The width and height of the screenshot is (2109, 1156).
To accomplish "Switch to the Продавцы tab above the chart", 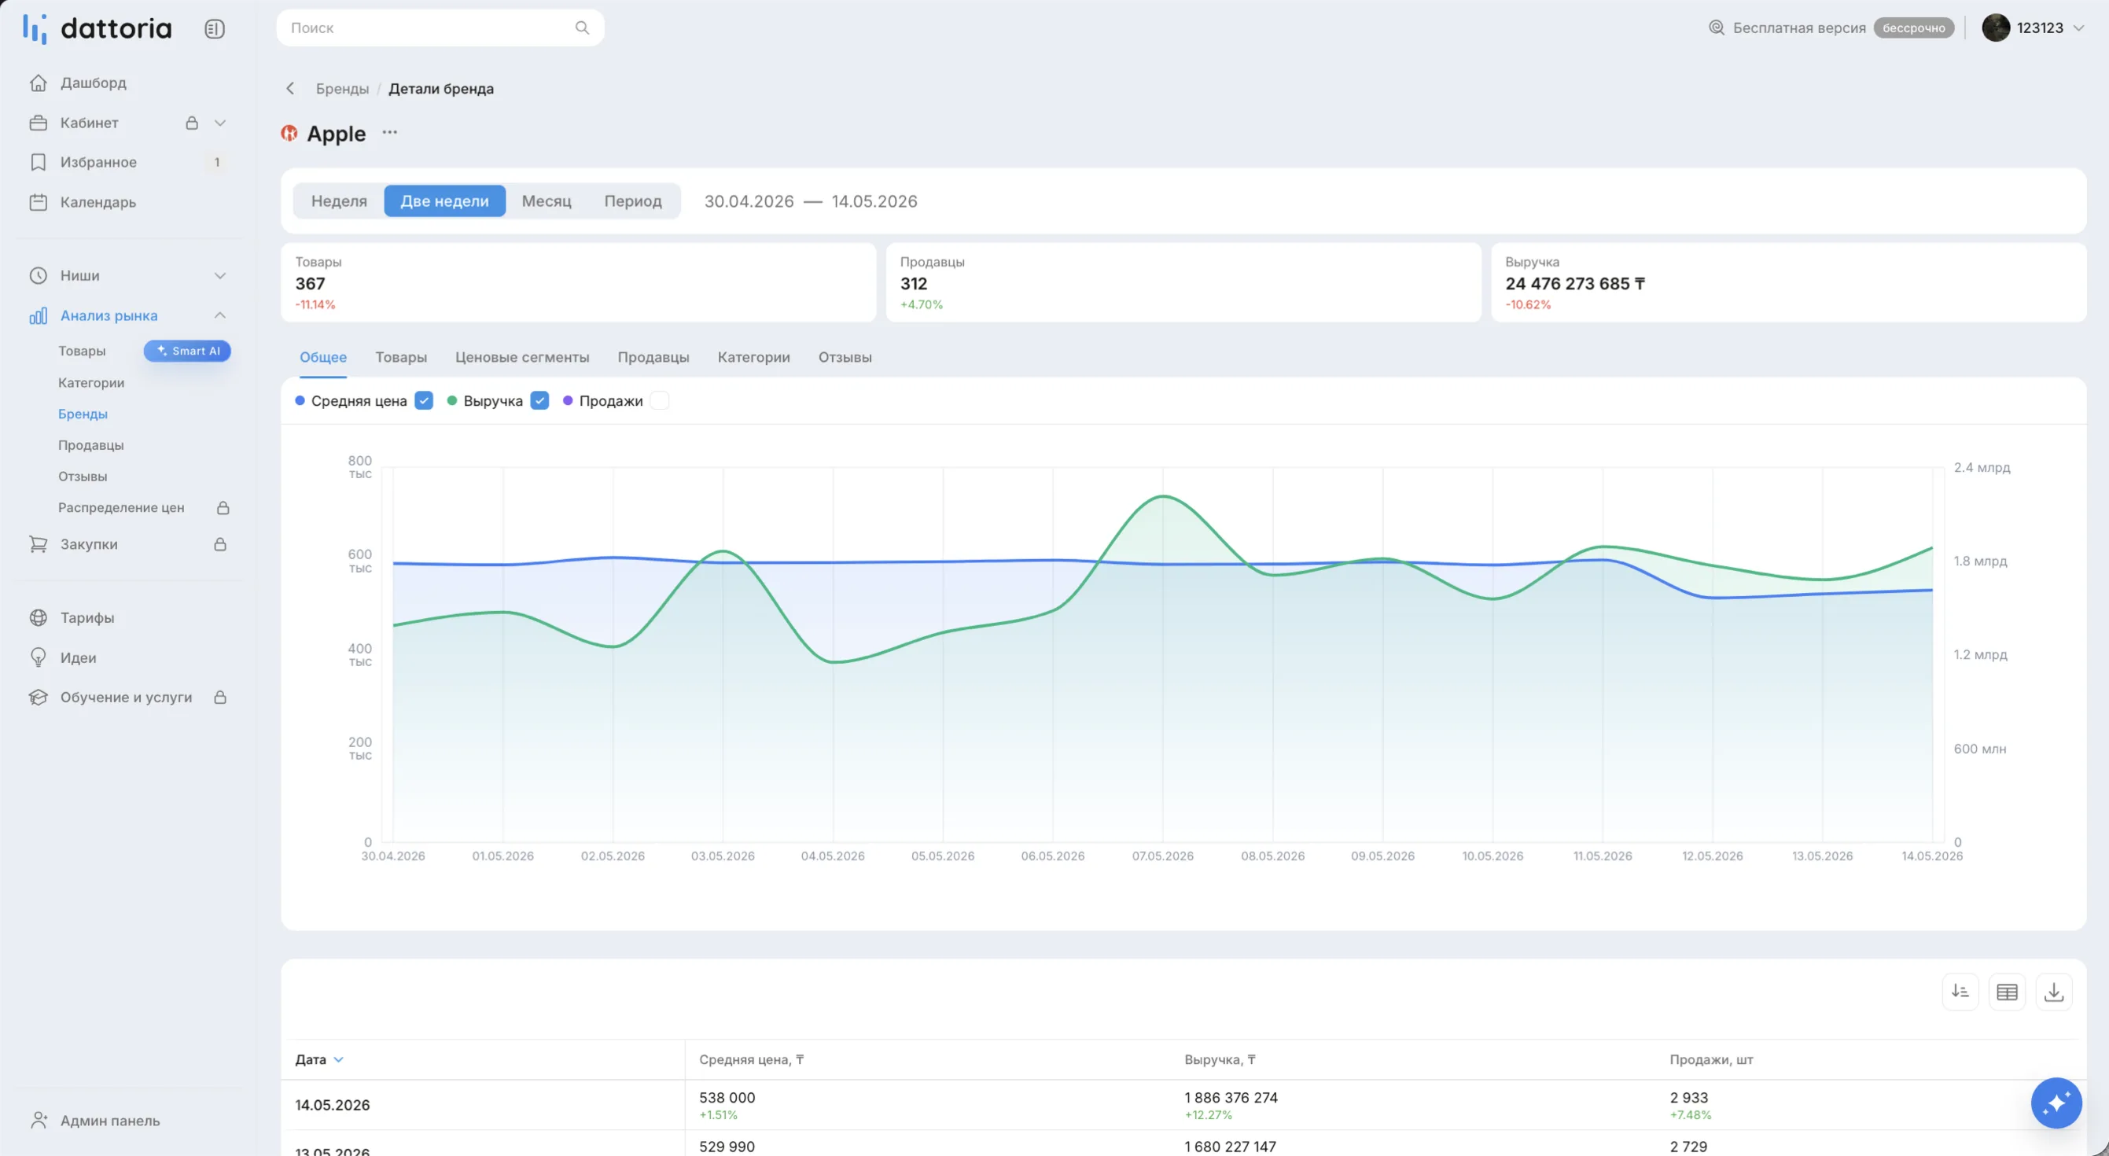I will 653,357.
